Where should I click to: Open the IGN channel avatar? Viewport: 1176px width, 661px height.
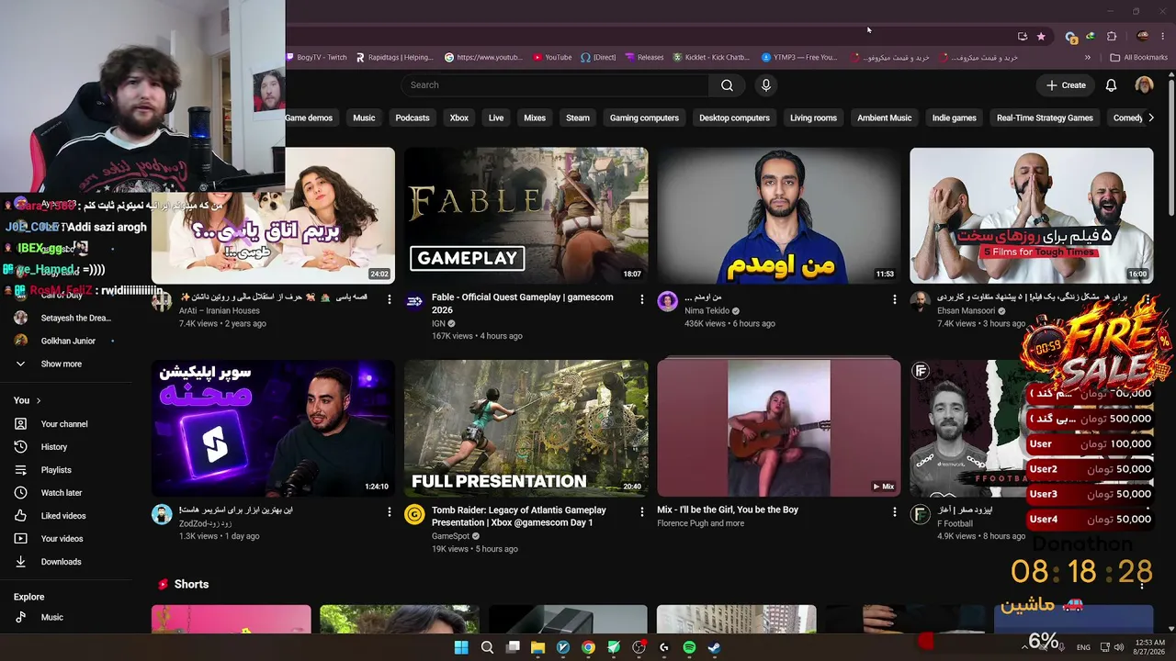(x=414, y=301)
